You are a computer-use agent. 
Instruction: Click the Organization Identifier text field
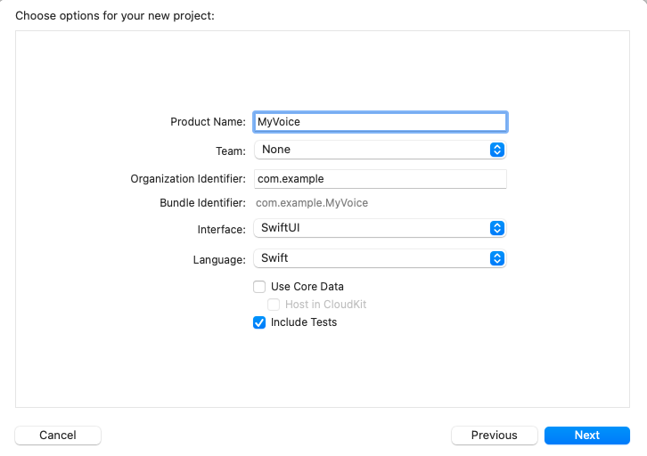(x=380, y=179)
